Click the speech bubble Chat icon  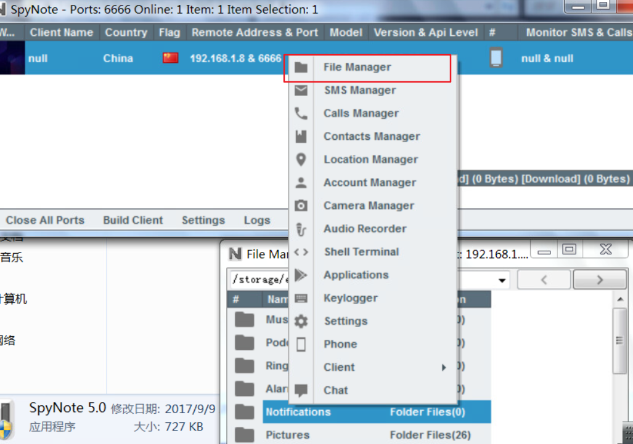[301, 390]
